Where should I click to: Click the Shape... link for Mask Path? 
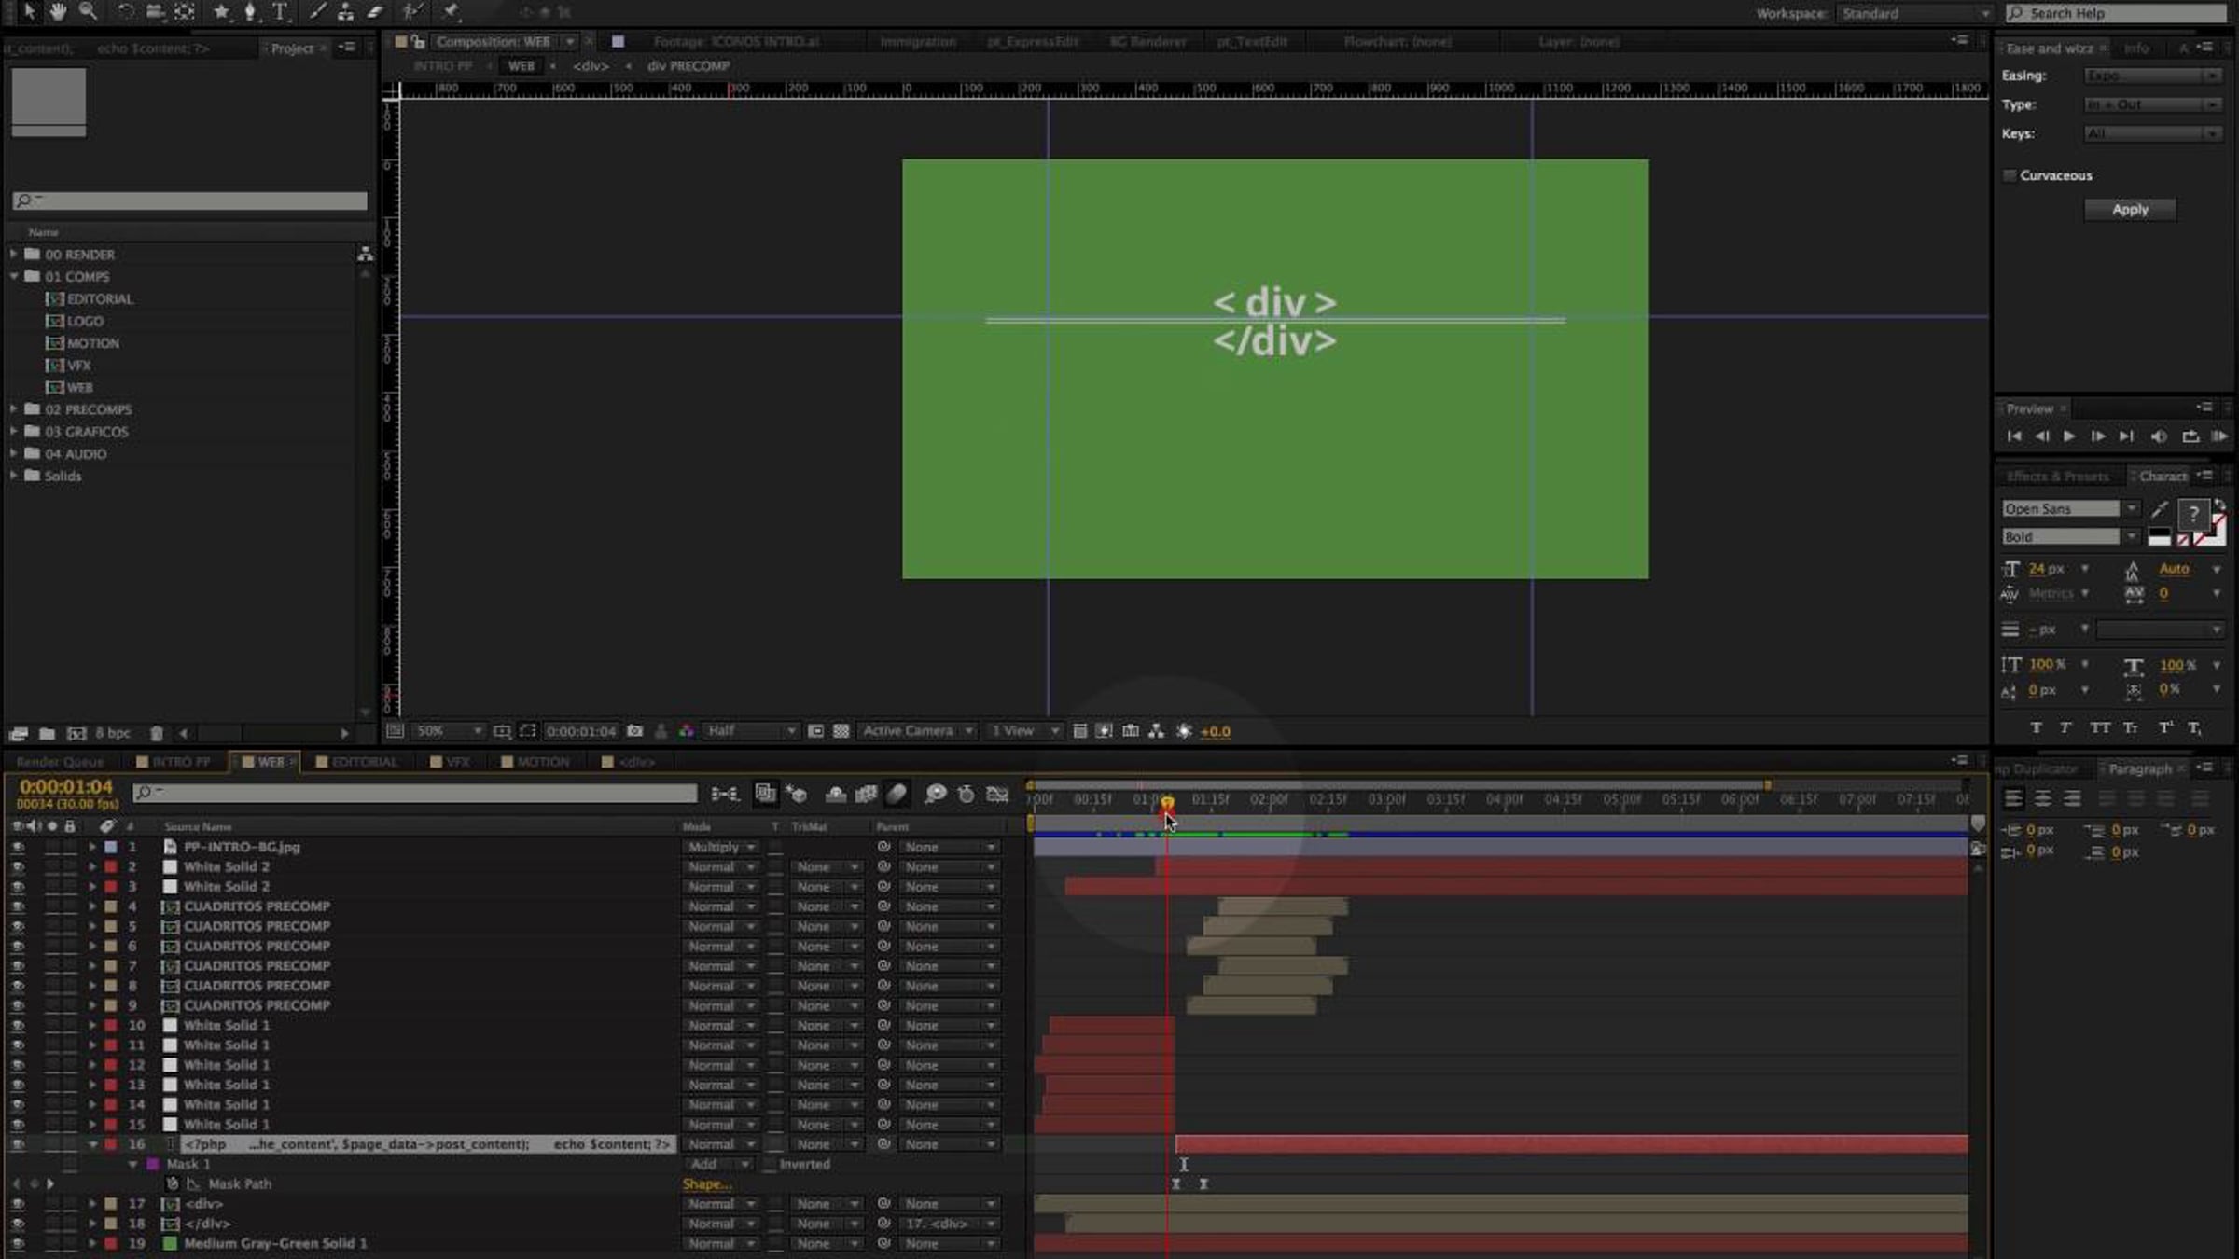click(706, 1184)
